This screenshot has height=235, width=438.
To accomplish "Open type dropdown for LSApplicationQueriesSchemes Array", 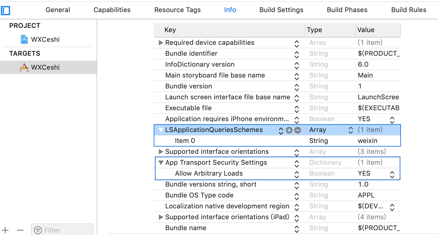I will click(x=351, y=130).
